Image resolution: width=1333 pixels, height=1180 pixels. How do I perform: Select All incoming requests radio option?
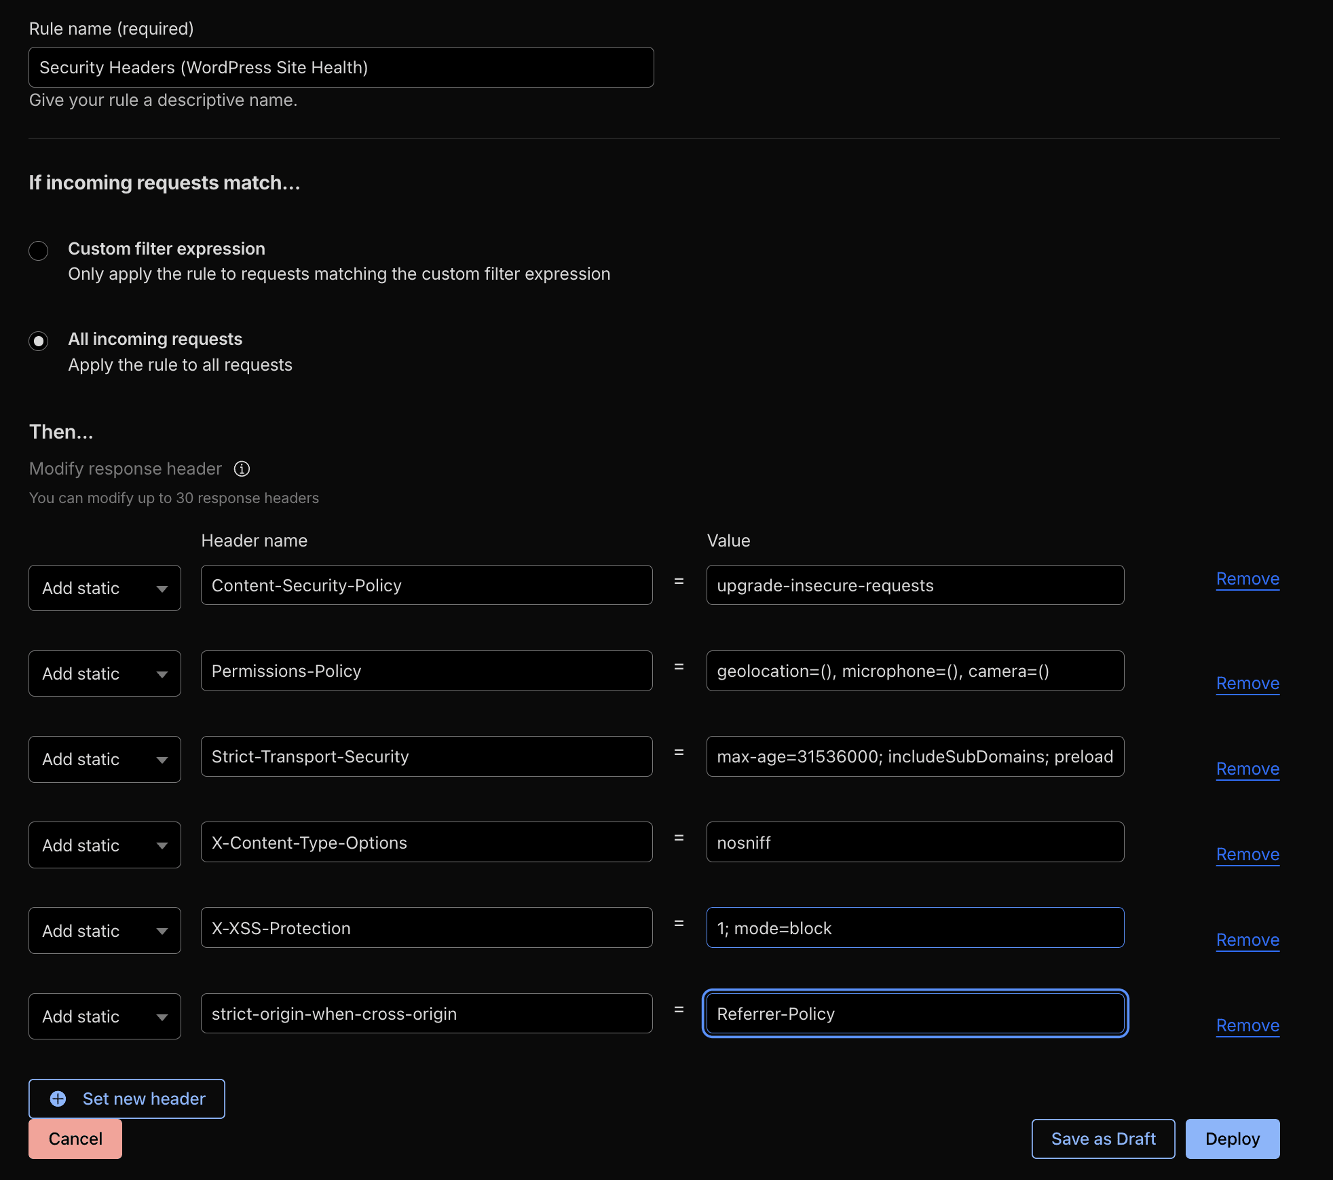(39, 341)
